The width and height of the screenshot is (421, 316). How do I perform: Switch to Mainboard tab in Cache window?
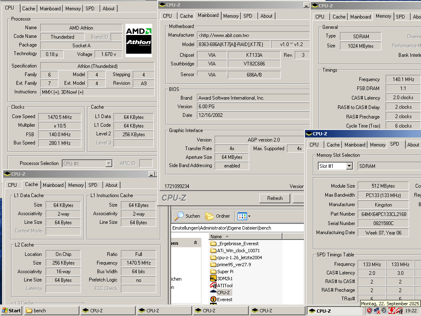pyautogui.click(x=53, y=185)
